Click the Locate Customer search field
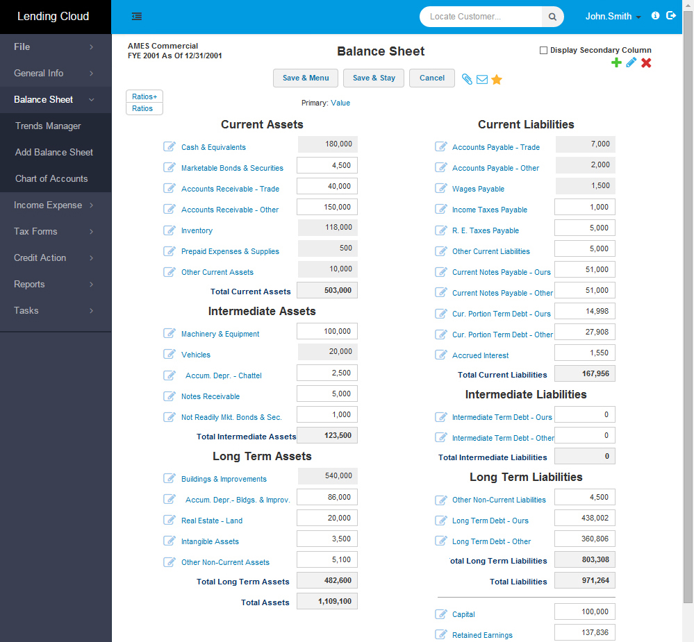 (481, 17)
